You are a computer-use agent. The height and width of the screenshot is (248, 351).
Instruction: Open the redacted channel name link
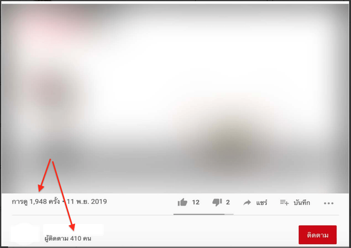(x=73, y=229)
